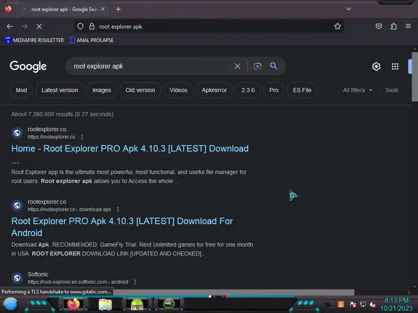Bookmark this page with the star
The width and height of the screenshot is (418, 313).
point(338,26)
